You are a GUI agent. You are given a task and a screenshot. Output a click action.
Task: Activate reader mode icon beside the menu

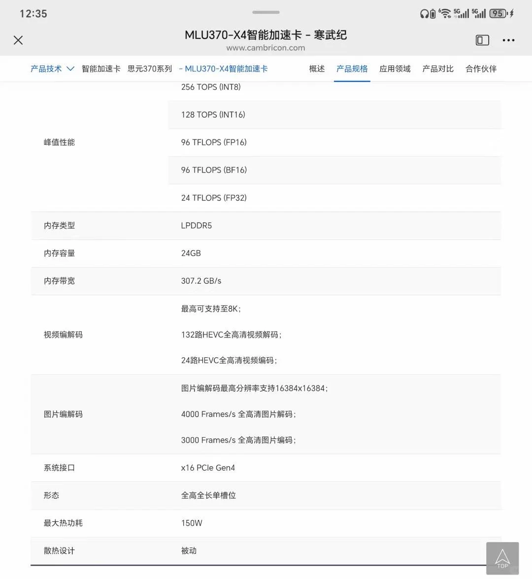pyautogui.click(x=482, y=40)
